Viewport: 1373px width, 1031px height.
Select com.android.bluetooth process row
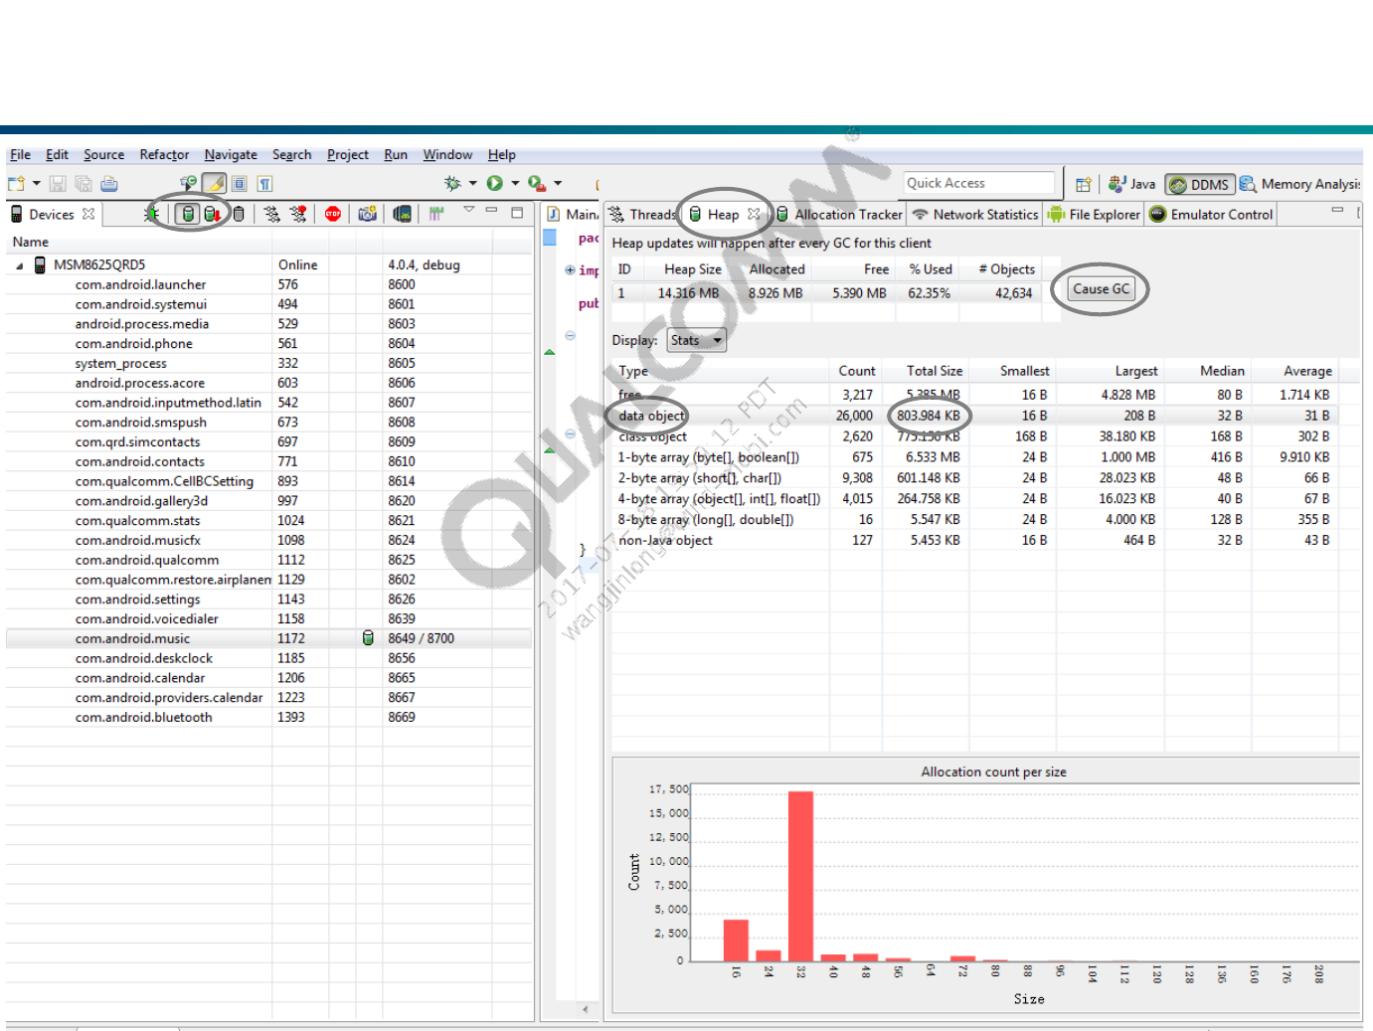point(268,717)
